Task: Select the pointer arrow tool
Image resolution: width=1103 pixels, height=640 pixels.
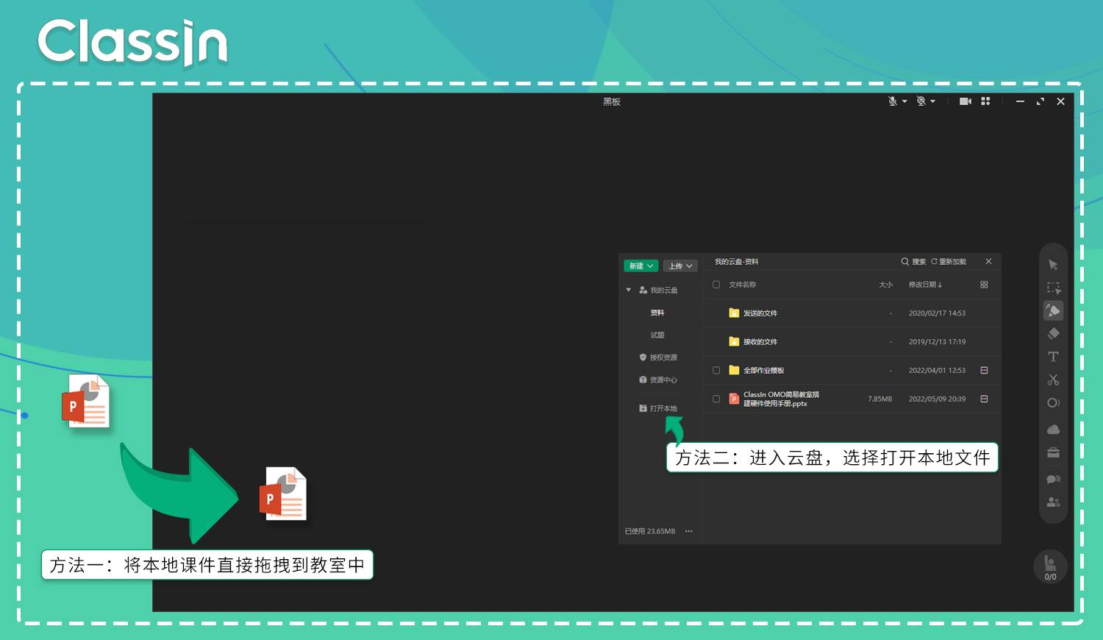Action: click(1053, 265)
